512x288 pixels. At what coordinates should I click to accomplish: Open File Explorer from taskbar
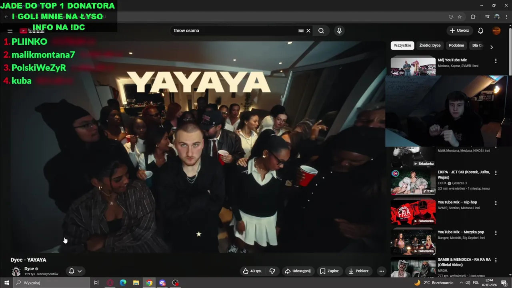pos(136,283)
